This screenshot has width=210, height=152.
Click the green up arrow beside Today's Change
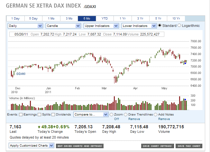39,127
